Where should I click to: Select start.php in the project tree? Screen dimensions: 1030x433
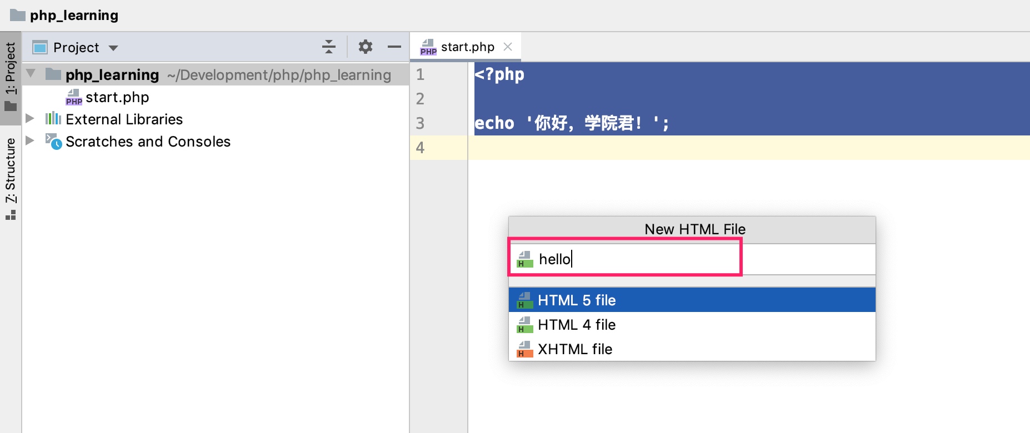pos(117,97)
